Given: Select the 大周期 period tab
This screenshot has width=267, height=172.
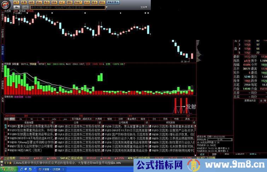Looking at the screenshot, I should [x=99, y=119].
